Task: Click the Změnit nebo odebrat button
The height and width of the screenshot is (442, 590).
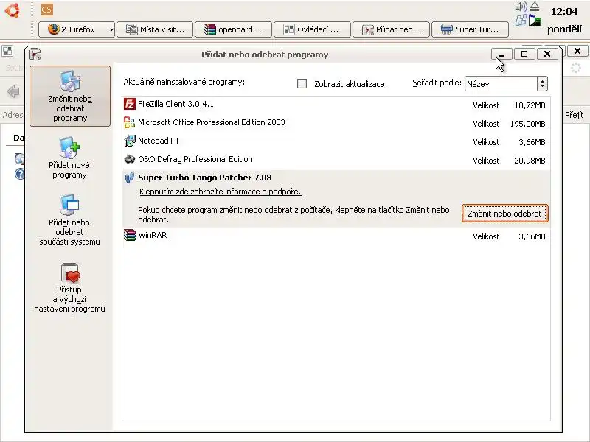Action: [504, 214]
